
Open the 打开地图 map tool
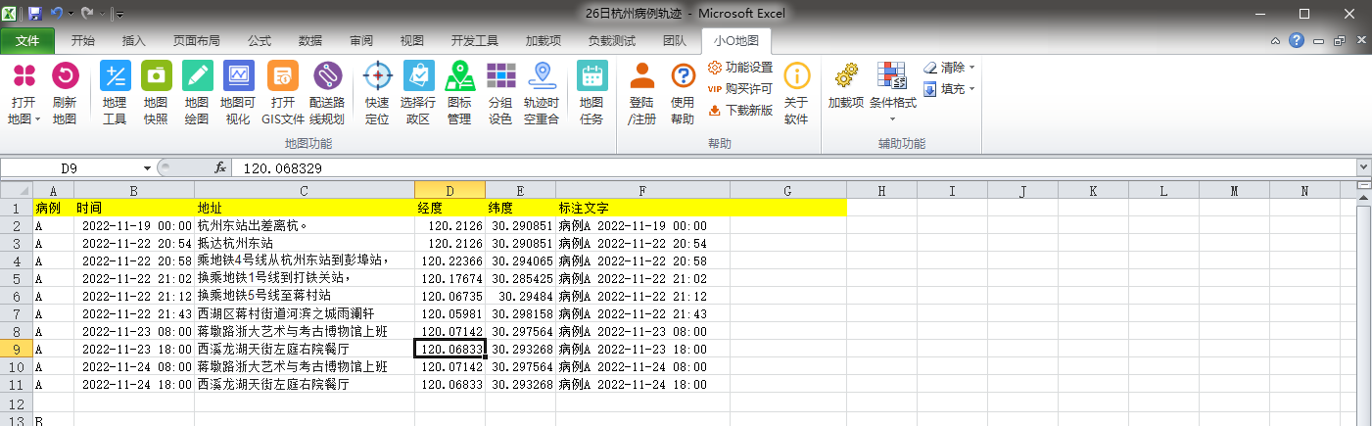(x=24, y=93)
